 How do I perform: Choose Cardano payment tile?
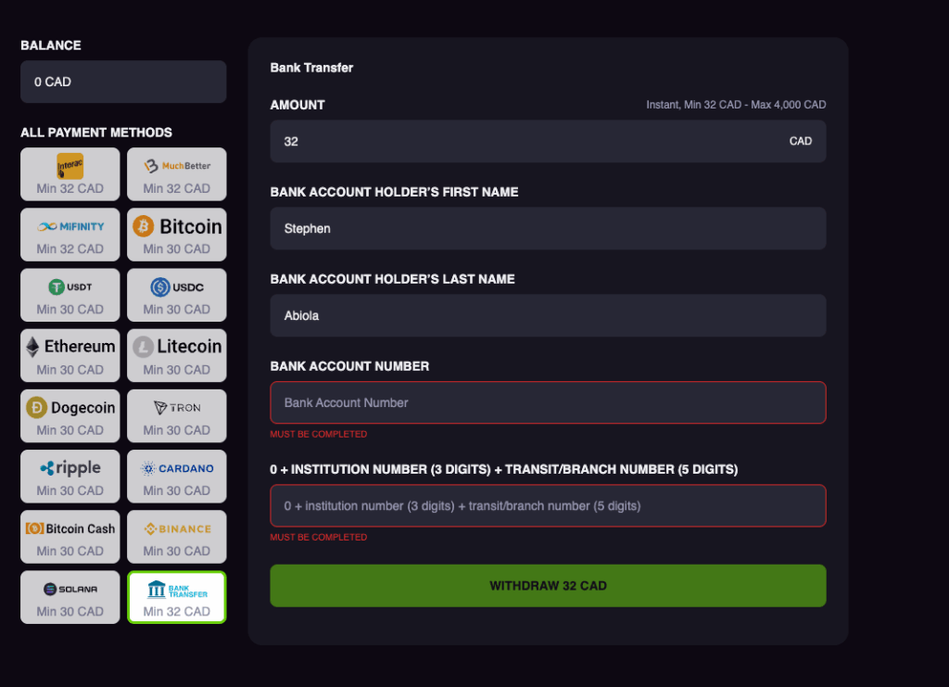(x=177, y=477)
